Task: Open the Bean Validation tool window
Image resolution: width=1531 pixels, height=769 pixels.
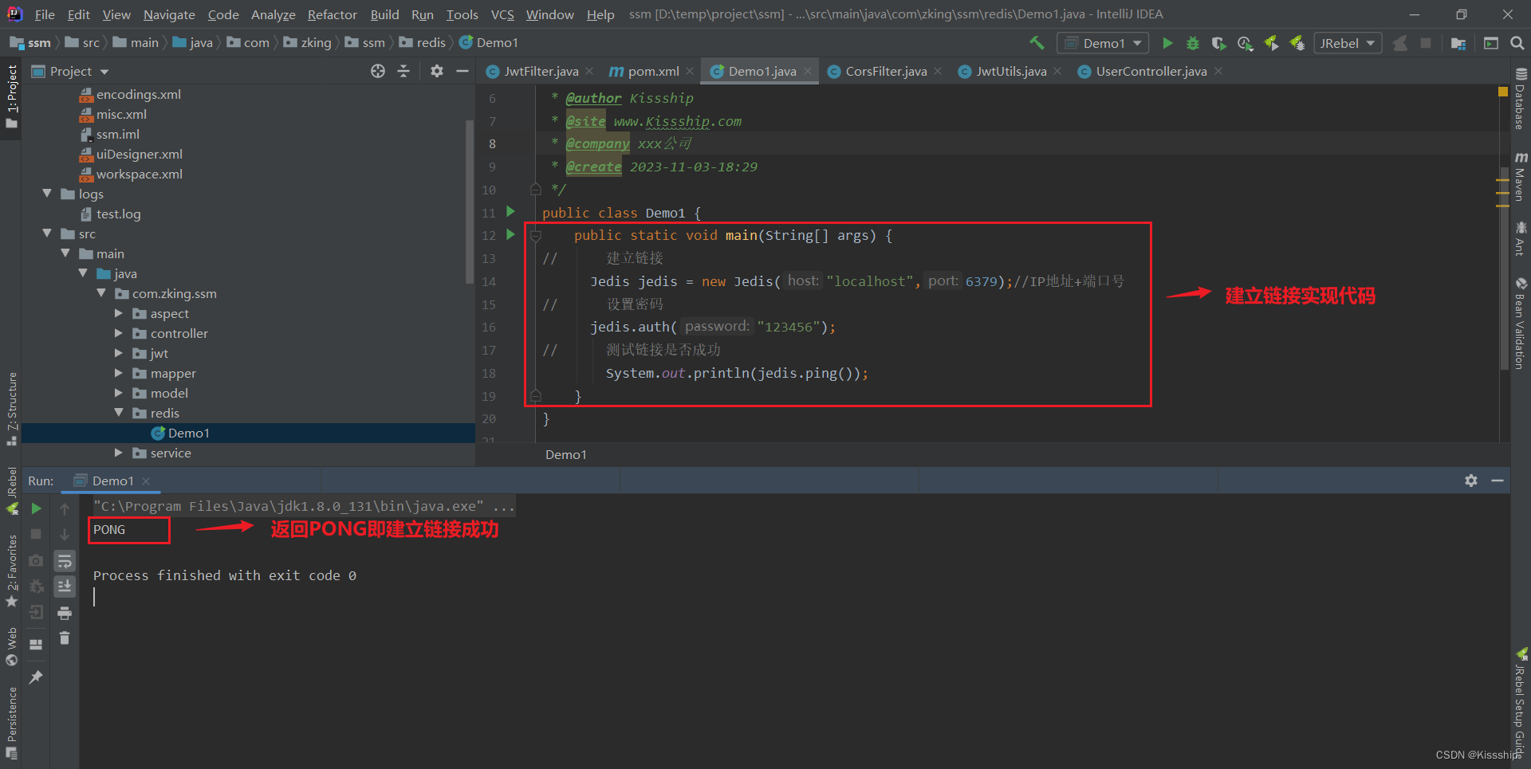Action: pyautogui.click(x=1521, y=324)
